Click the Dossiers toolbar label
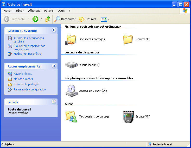The width and height of the screenshot is (191, 148). tap(91, 19)
